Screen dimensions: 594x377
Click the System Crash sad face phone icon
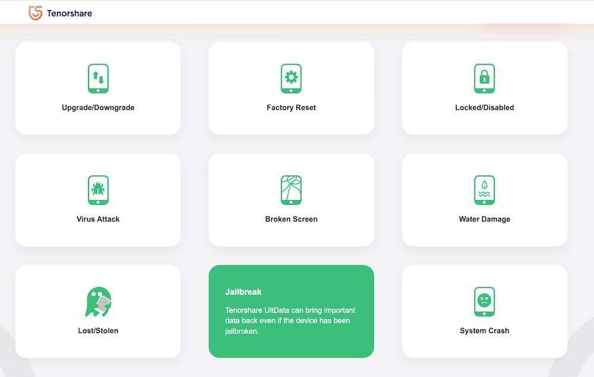(484, 302)
